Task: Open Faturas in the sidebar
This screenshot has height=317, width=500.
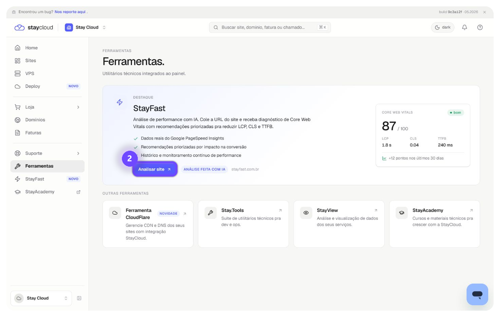Action: [x=47, y=133]
